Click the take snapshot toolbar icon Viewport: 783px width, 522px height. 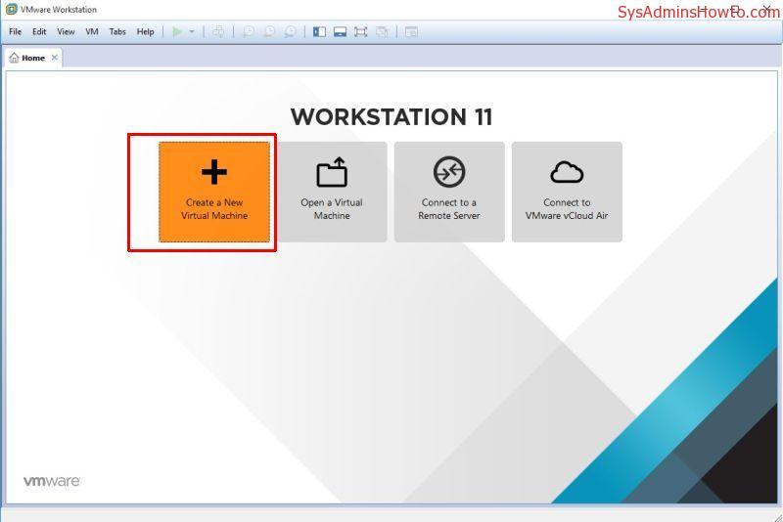tap(249, 32)
